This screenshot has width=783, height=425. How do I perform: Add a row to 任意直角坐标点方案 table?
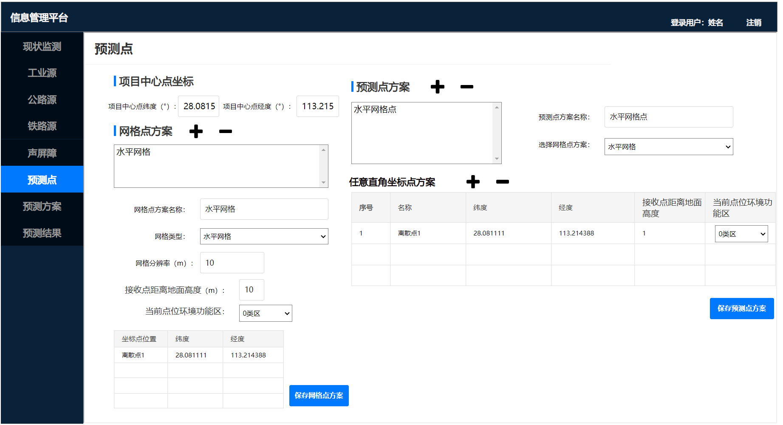472,182
